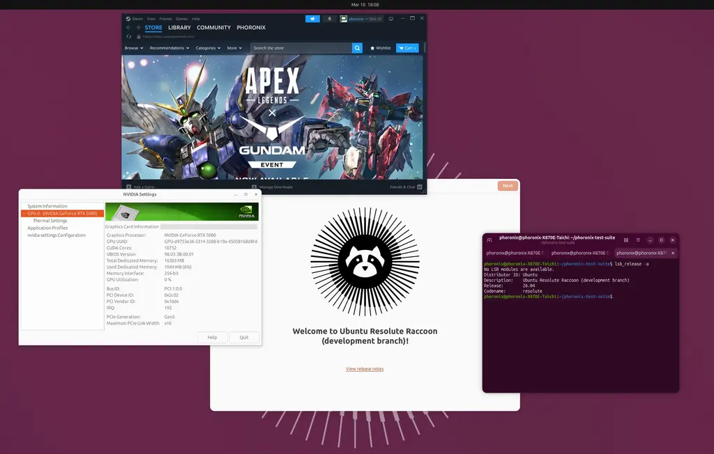Click View release notes link in Ubuntu welcome
The width and height of the screenshot is (714, 454).
(365, 369)
